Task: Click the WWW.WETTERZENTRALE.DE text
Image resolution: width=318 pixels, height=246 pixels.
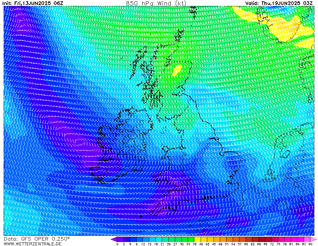Action: point(32,244)
